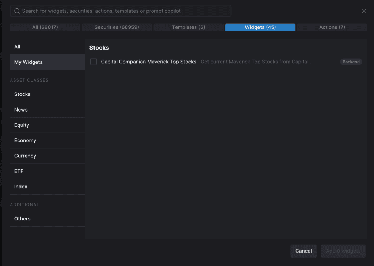Switch to the Securities (68959) tab
Screen dimensions: 374x266
tap(117, 27)
